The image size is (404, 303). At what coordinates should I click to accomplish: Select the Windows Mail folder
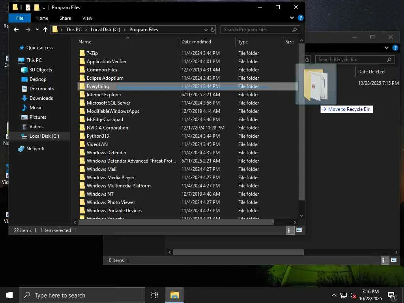coord(101,169)
